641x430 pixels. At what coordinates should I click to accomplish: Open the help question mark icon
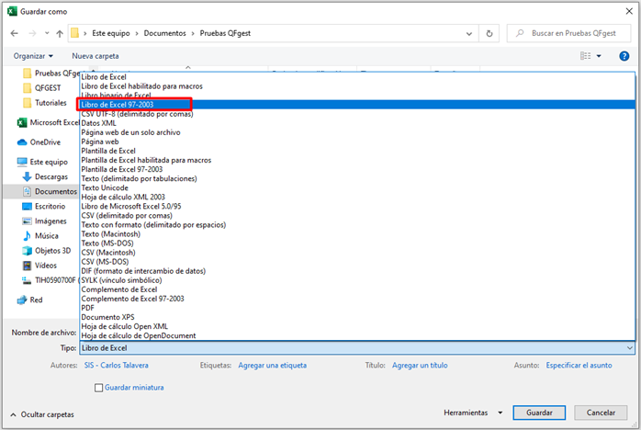coord(624,56)
